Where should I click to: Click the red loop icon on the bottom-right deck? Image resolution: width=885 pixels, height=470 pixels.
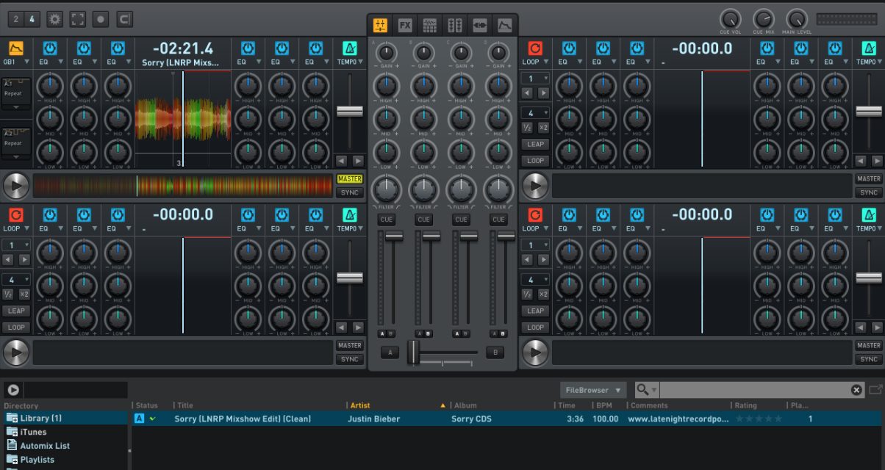pos(534,215)
